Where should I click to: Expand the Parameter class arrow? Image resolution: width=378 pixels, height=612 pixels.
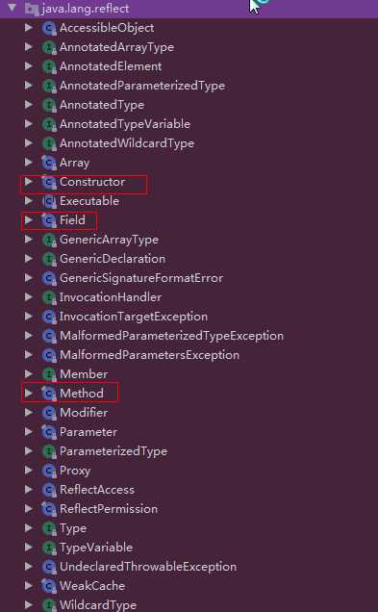29,432
